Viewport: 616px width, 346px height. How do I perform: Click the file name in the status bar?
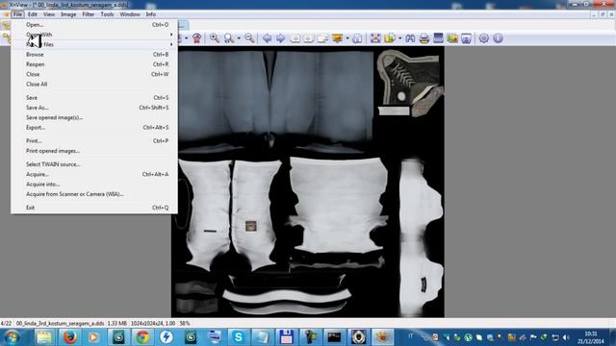pyautogui.click(x=60, y=323)
